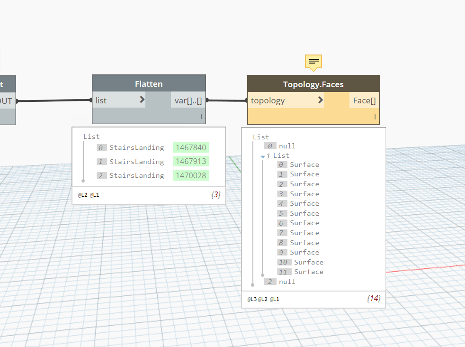Open chevron on topology input port
Screen dimensions: 465x347
coord(320,100)
